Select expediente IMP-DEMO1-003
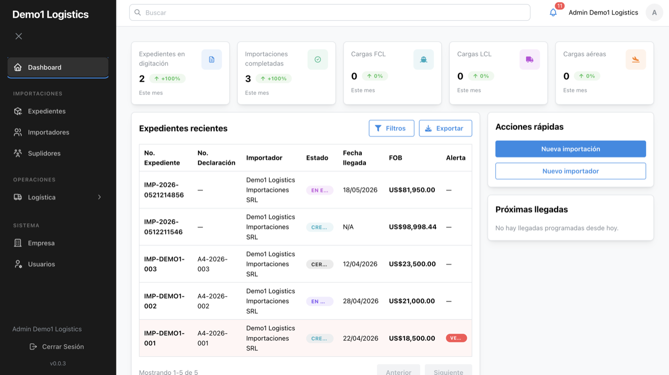The height and width of the screenshot is (375, 669). point(164,264)
